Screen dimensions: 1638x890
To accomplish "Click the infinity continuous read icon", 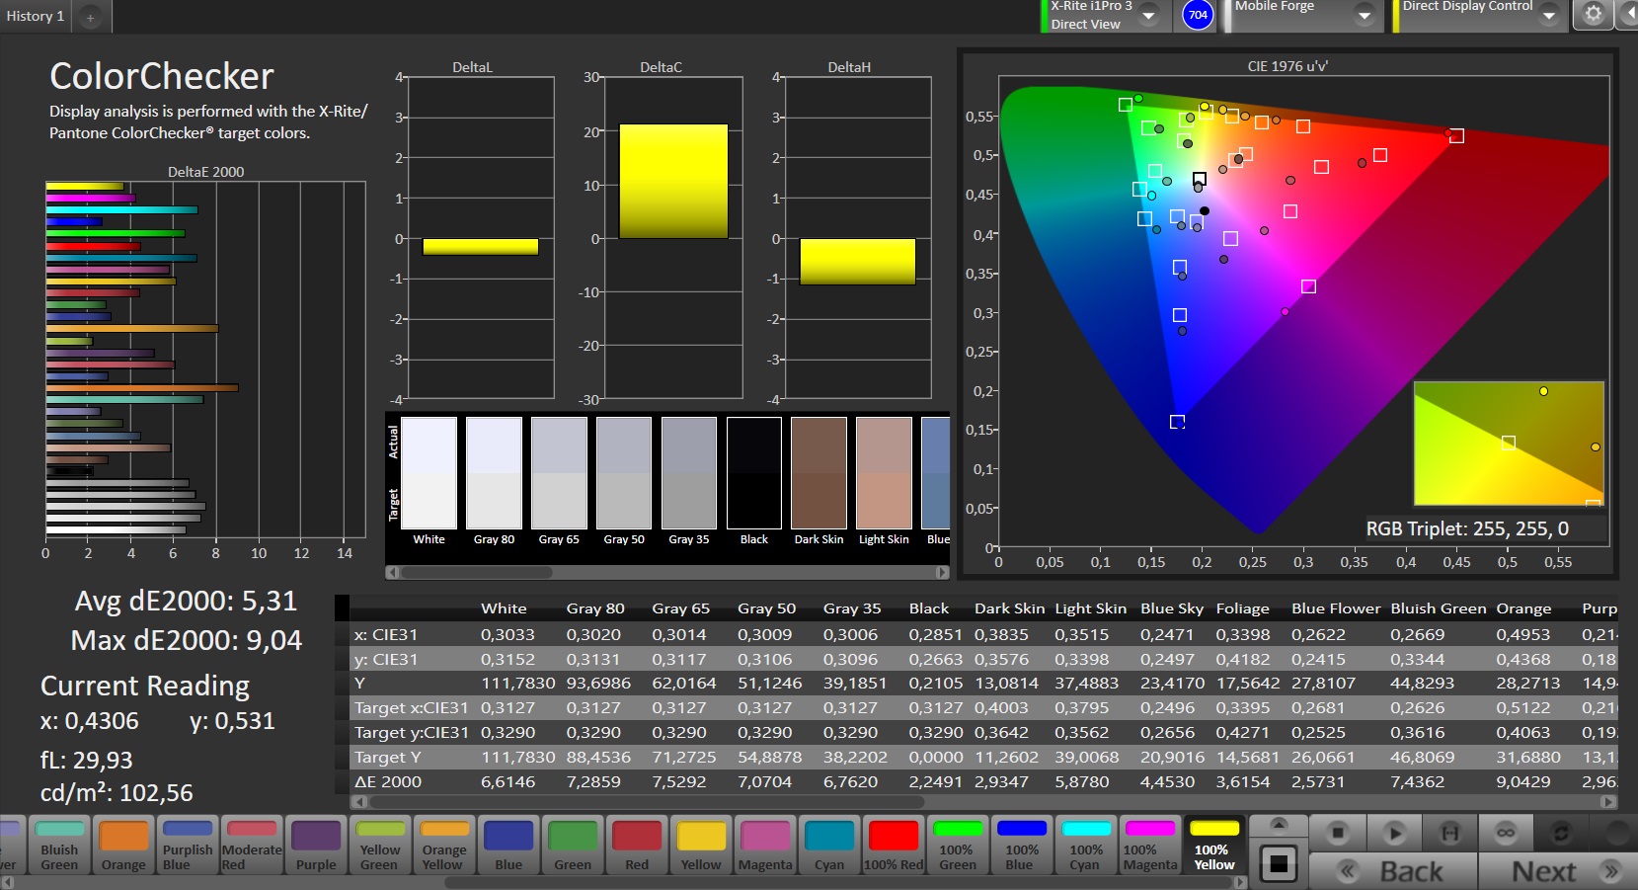I will tap(1505, 834).
